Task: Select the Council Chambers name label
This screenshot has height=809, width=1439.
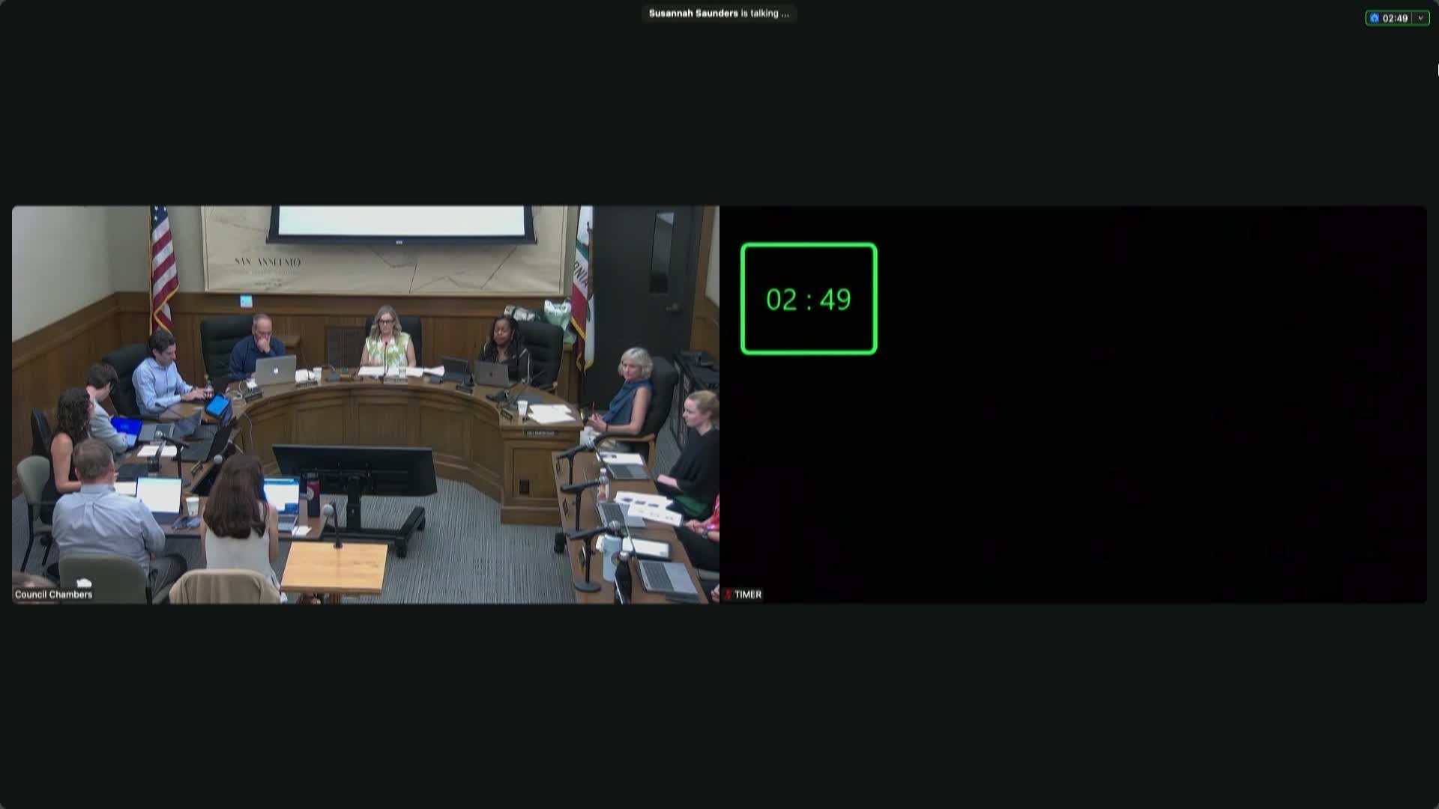Action: point(53,594)
